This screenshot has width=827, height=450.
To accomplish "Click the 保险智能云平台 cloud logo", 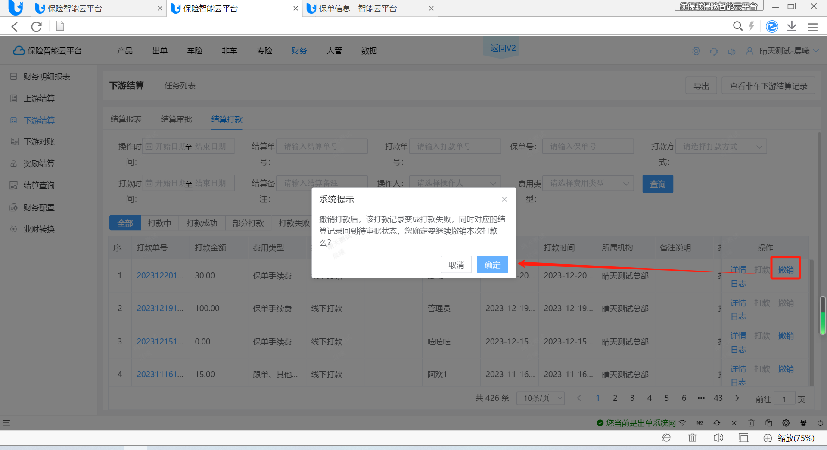I will 47,51.
